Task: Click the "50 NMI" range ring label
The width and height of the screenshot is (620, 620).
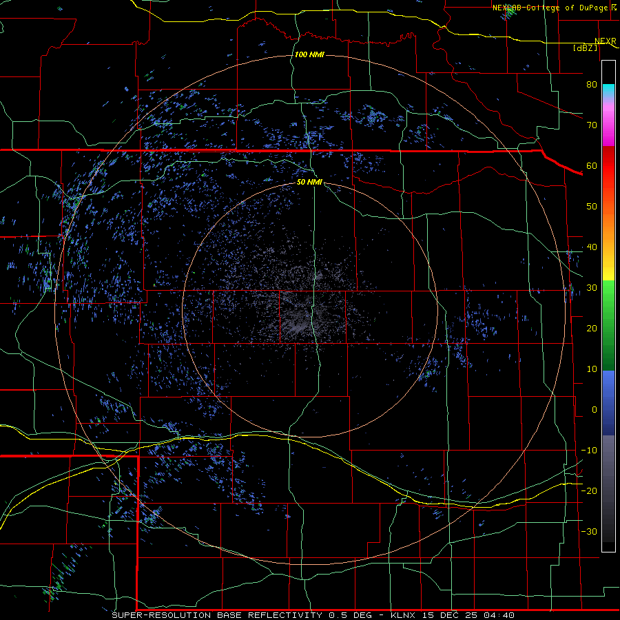Action: (309, 183)
